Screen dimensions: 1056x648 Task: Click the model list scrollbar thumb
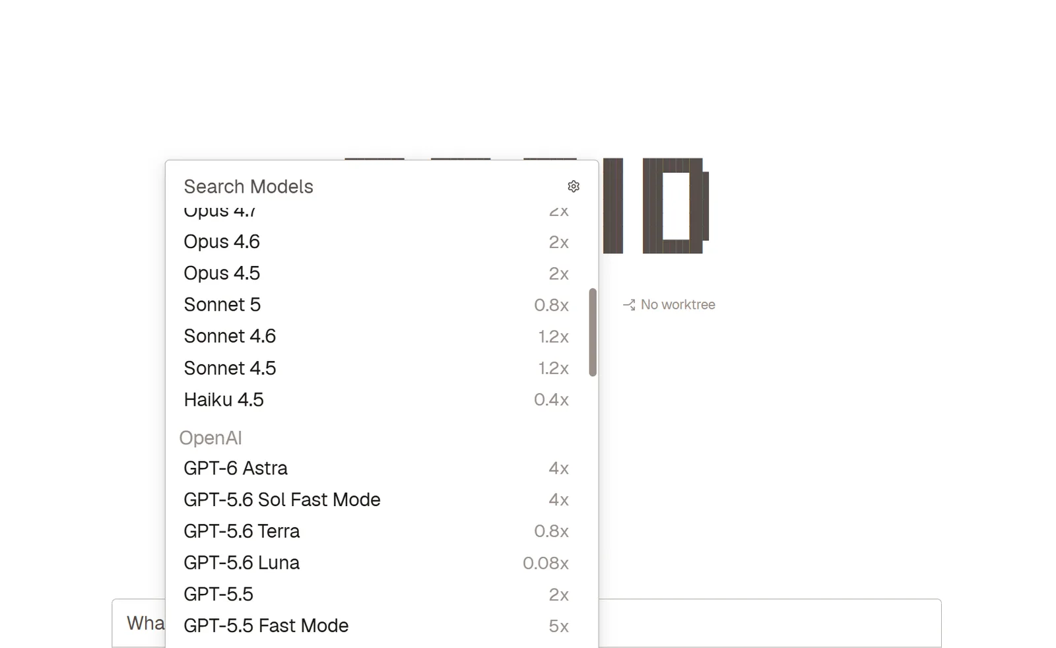click(593, 333)
